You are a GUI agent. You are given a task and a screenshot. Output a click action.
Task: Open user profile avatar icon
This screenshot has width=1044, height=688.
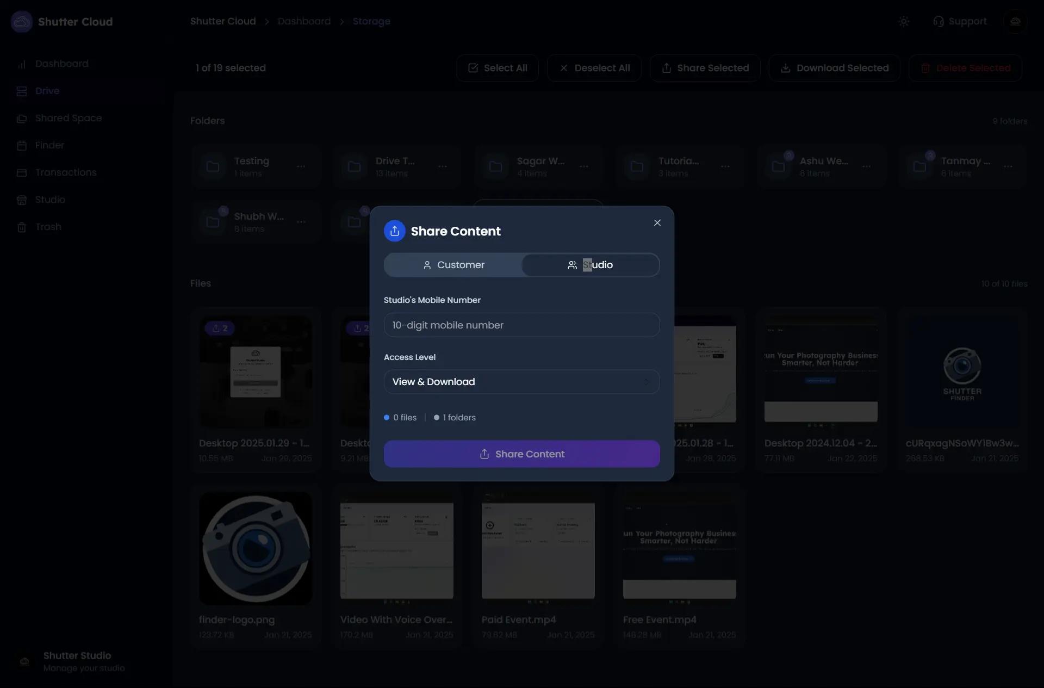(x=1015, y=22)
